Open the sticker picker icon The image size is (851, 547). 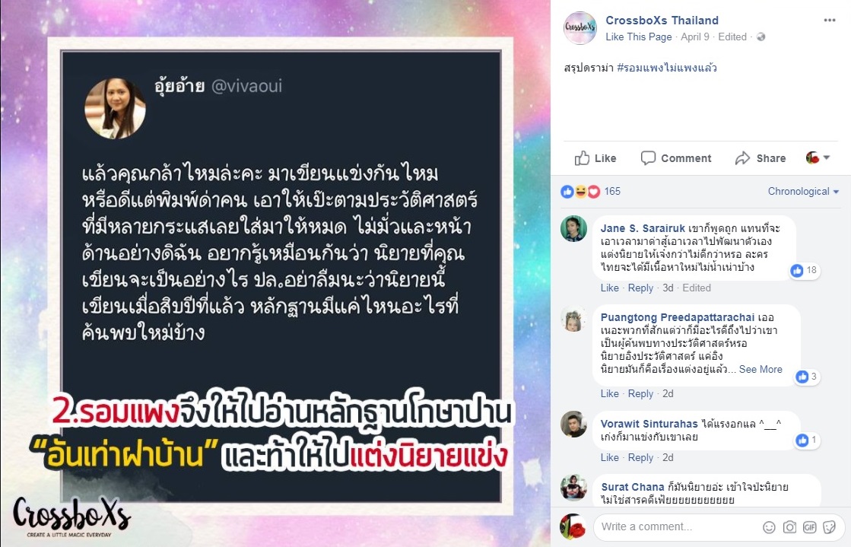[x=829, y=527]
